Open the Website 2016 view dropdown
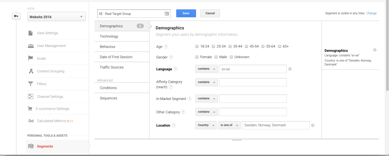 click(57, 17)
